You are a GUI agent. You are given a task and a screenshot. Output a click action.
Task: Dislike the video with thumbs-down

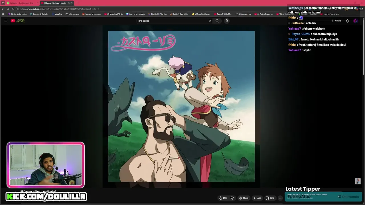pos(232,198)
